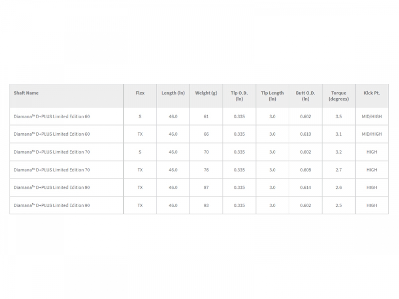Screen dimensions: 399x299
Task: Click the weight value 61
Action: click(x=206, y=116)
